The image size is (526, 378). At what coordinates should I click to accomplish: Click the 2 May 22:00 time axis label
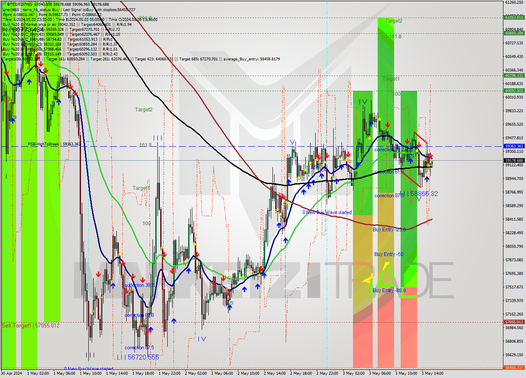327,373
